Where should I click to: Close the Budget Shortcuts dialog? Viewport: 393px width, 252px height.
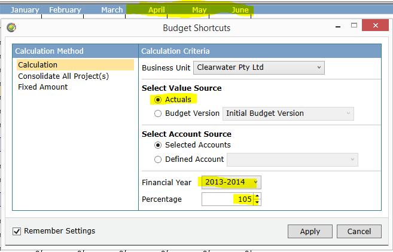[x=375, y=25]
